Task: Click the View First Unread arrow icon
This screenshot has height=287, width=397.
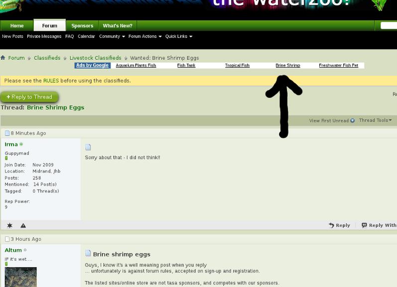Action: click(x=353, y=121)
